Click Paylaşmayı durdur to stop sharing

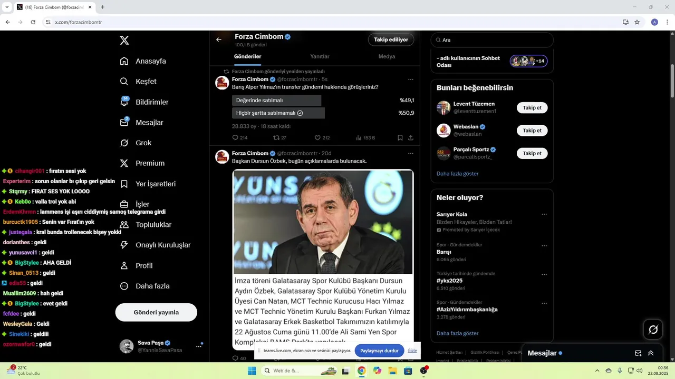(379, 351)
